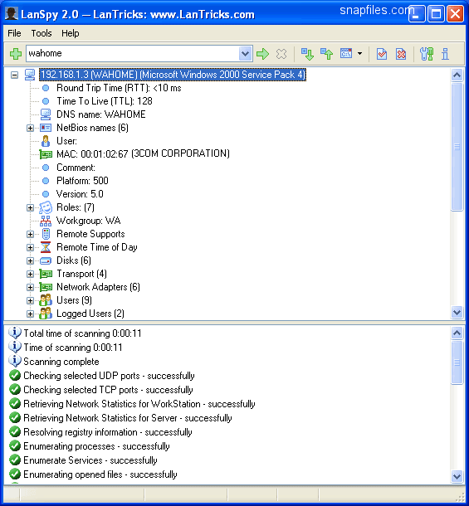Click the Logged Users group icon
Screen dimensions: 469x506
point(46,314)
